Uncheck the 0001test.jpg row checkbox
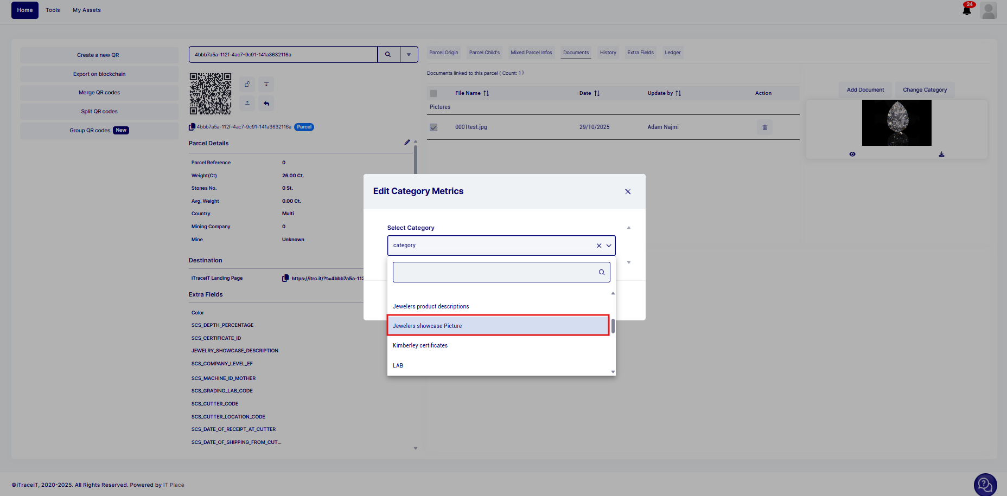The image size is (1007, 496). click(x=434, y=127)
